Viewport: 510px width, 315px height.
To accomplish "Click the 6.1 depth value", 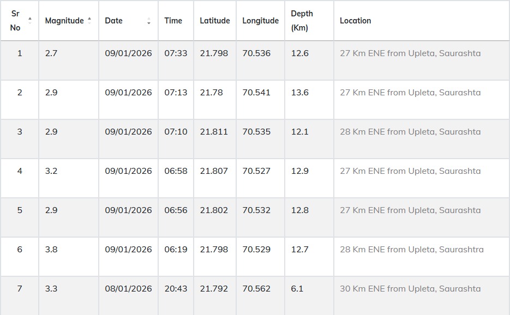I will pyautogui.click(x=297, y=289).
